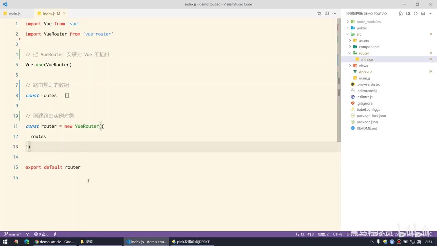The image size is (437, 246).
Task: Click the VS Code logo in title bar
Action: point(5,4)
